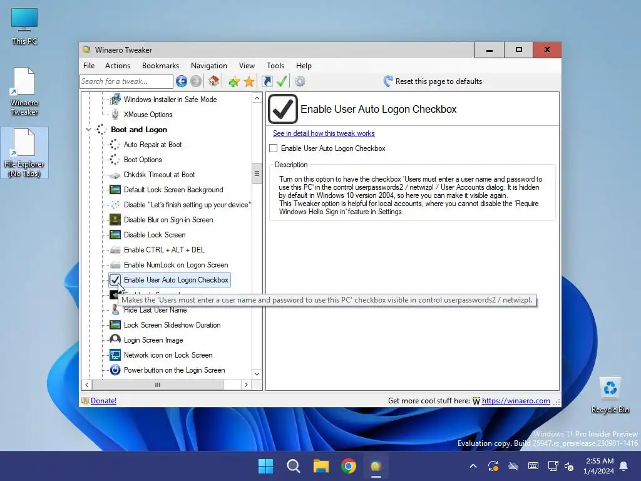
Task: Select Enable CTRL + ALT + DEL item
Action: tap(164, 250)
